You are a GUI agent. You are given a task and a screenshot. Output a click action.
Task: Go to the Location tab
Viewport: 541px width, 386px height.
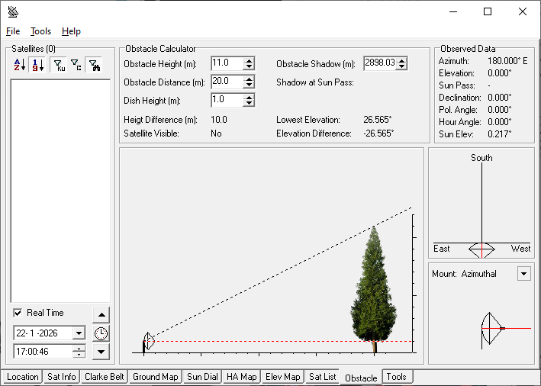click(22, 377)
